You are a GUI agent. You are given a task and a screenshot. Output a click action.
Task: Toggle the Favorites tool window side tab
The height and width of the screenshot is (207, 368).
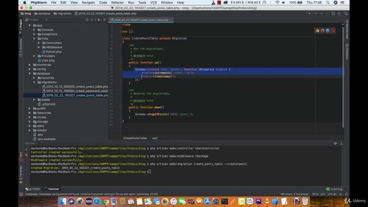21,175
